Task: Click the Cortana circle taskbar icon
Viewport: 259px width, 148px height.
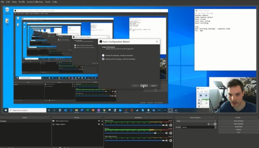Action: point(49,110)
